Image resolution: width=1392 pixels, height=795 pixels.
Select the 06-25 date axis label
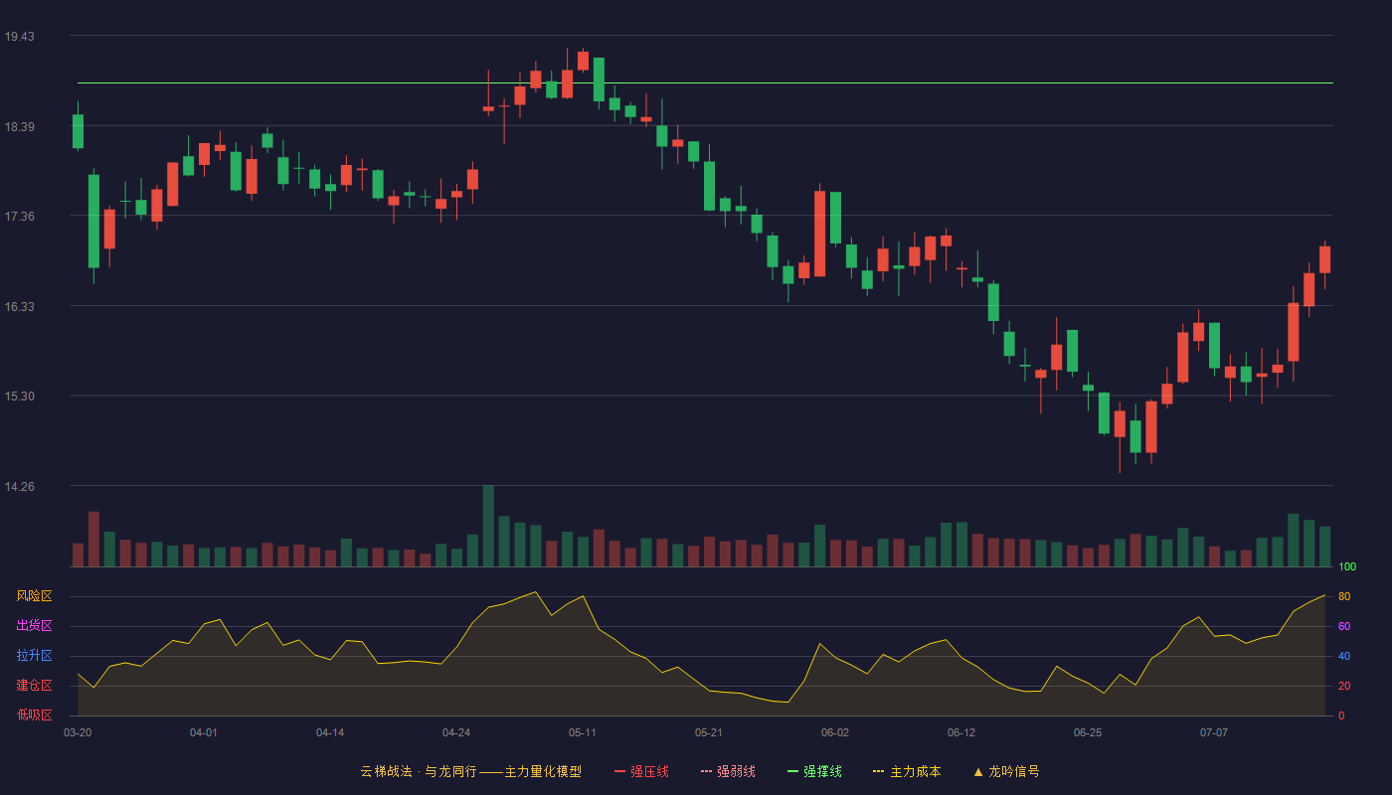[x=1088, y=732]
